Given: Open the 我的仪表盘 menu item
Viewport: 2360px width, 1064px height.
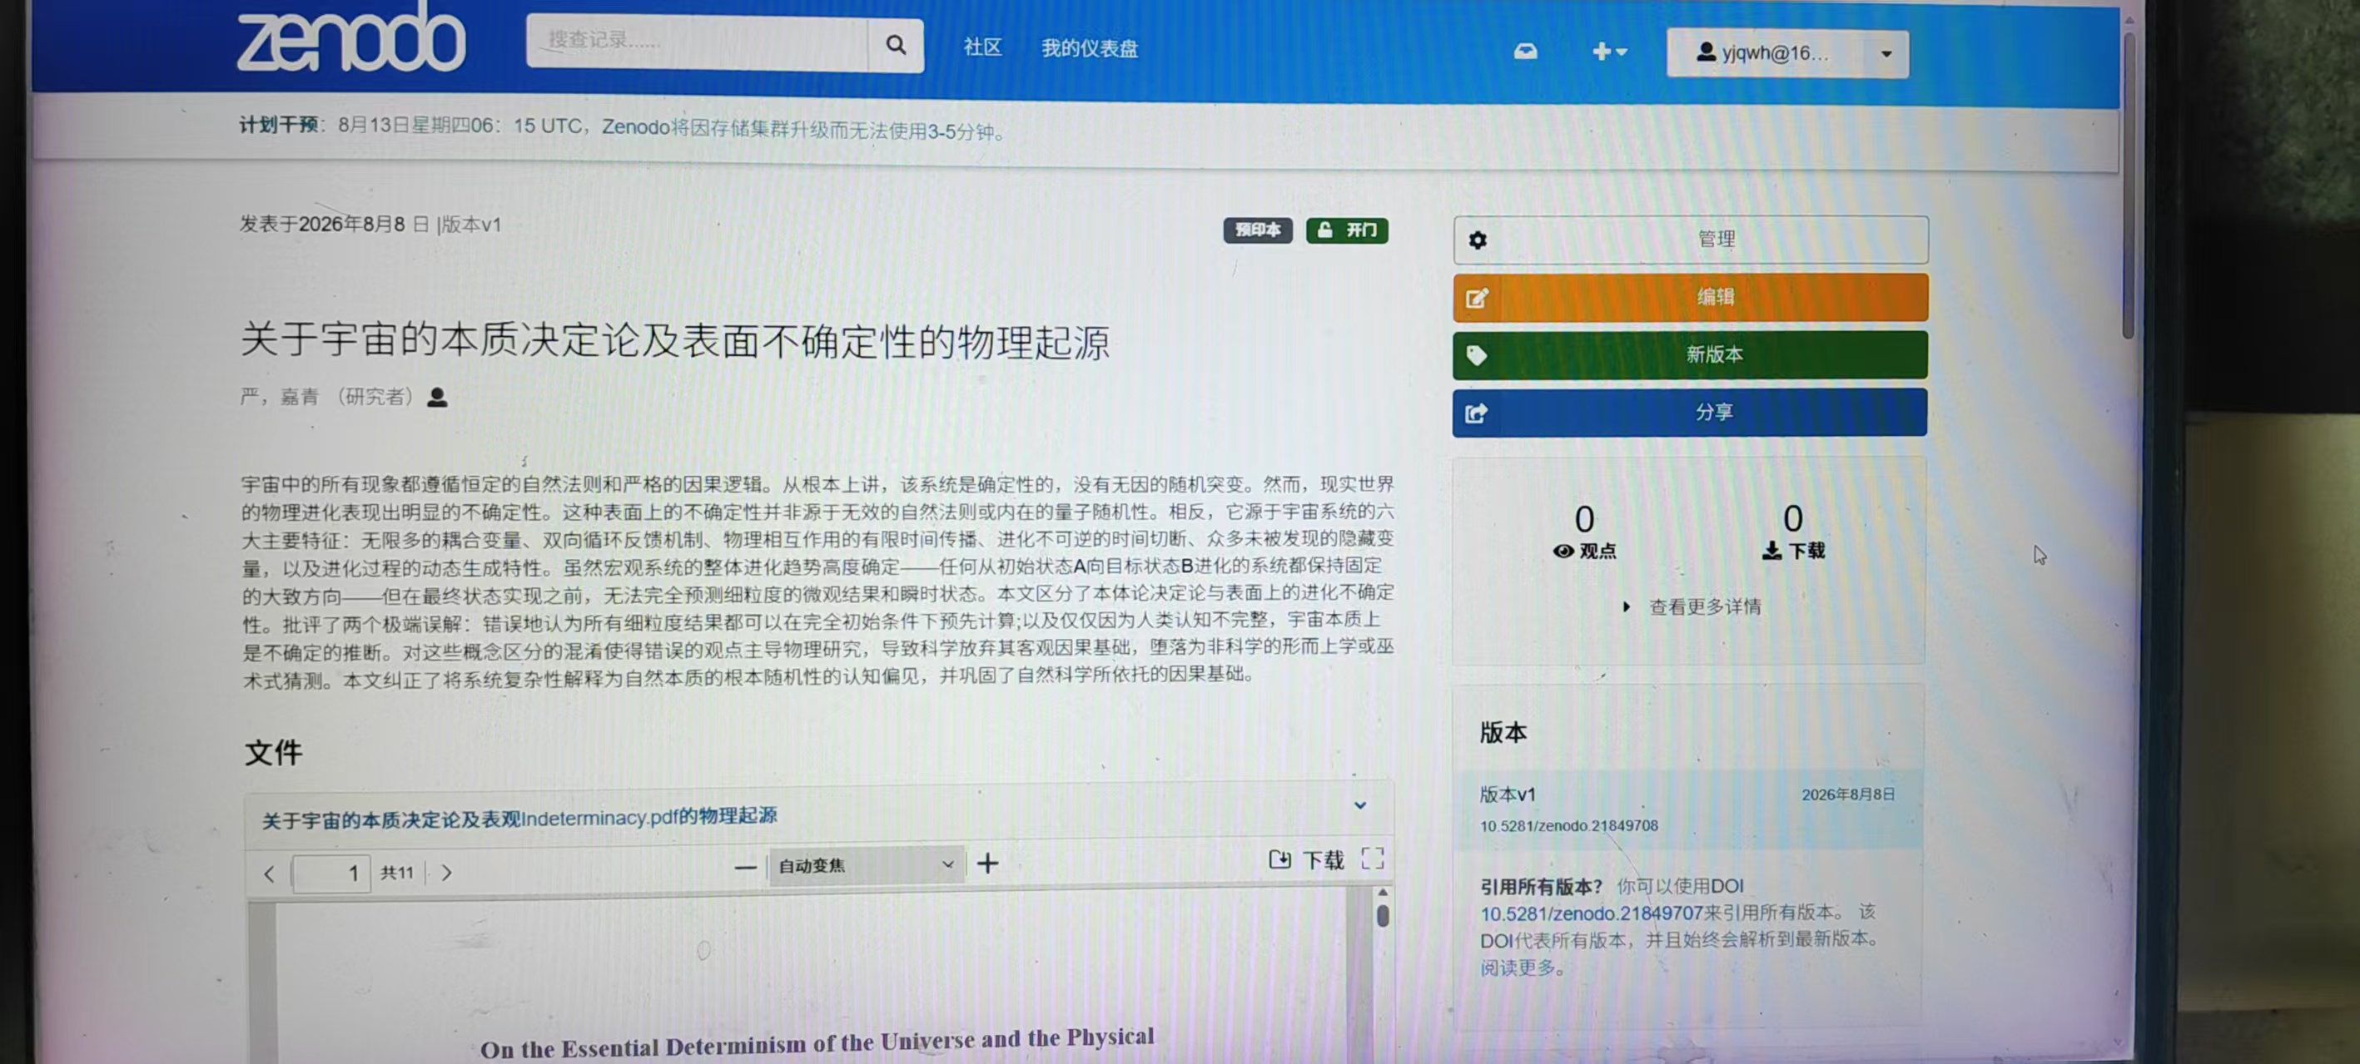Looking at the screenshot, I should [1090, 47].
